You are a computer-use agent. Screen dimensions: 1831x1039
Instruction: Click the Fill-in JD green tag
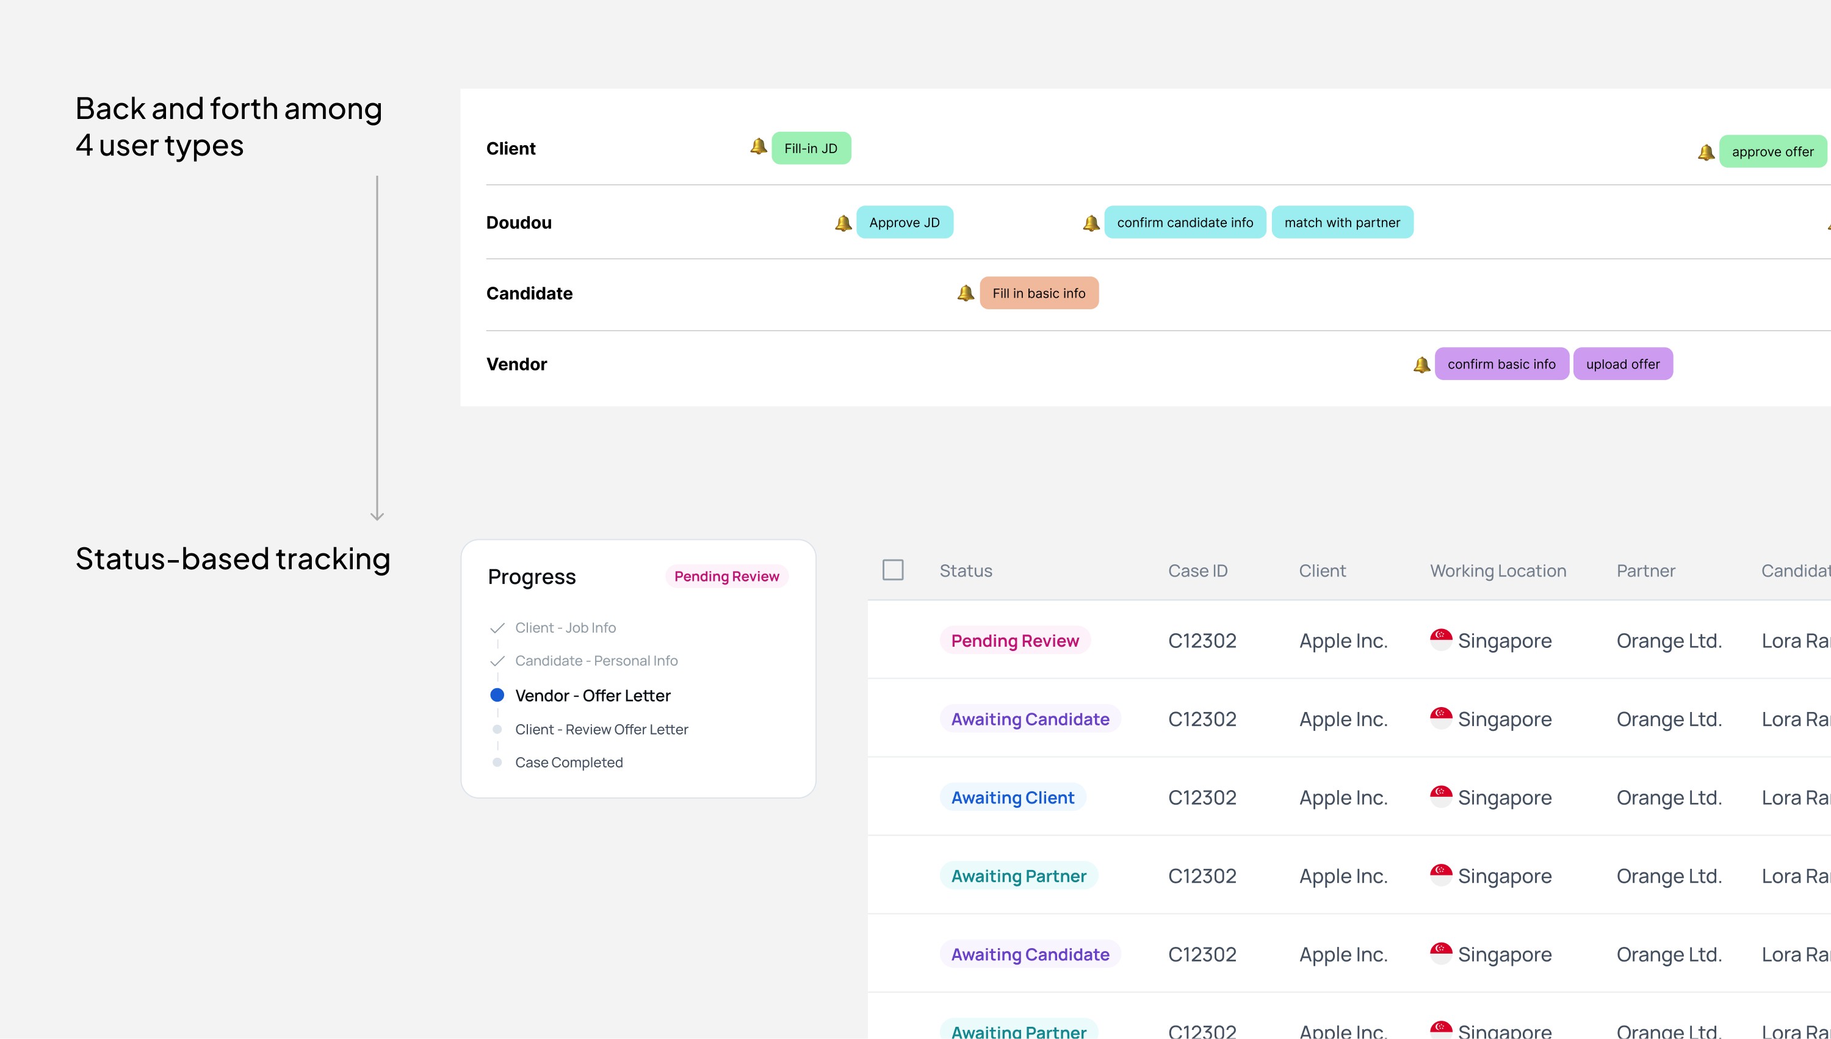tap(811, 148)
